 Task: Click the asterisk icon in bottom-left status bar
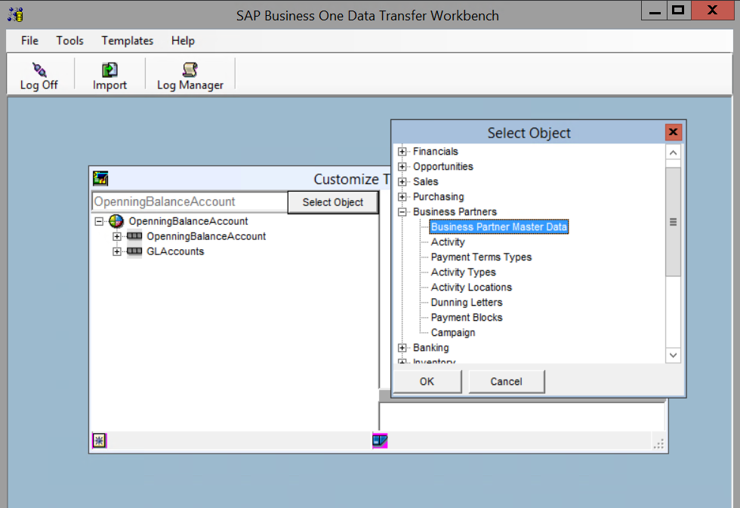pyautogui.click(x=99, y=441)
